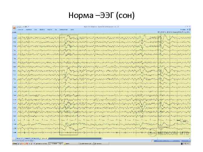Click the language indicator in system tray
The height and width of the screenshot is (152, 203).
coord(182,144)
